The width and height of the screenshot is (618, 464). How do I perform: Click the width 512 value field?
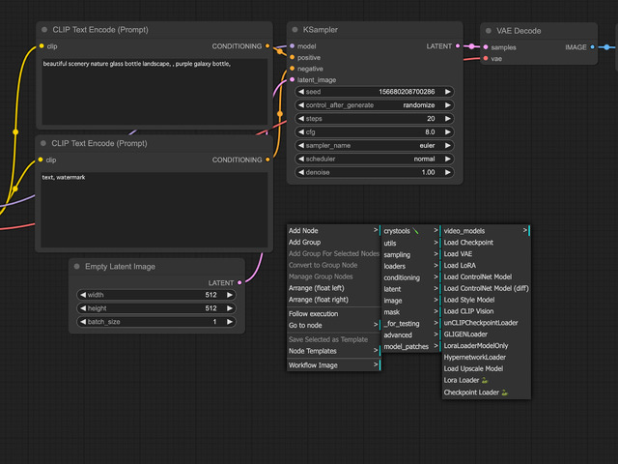click(x=156, y=295)
